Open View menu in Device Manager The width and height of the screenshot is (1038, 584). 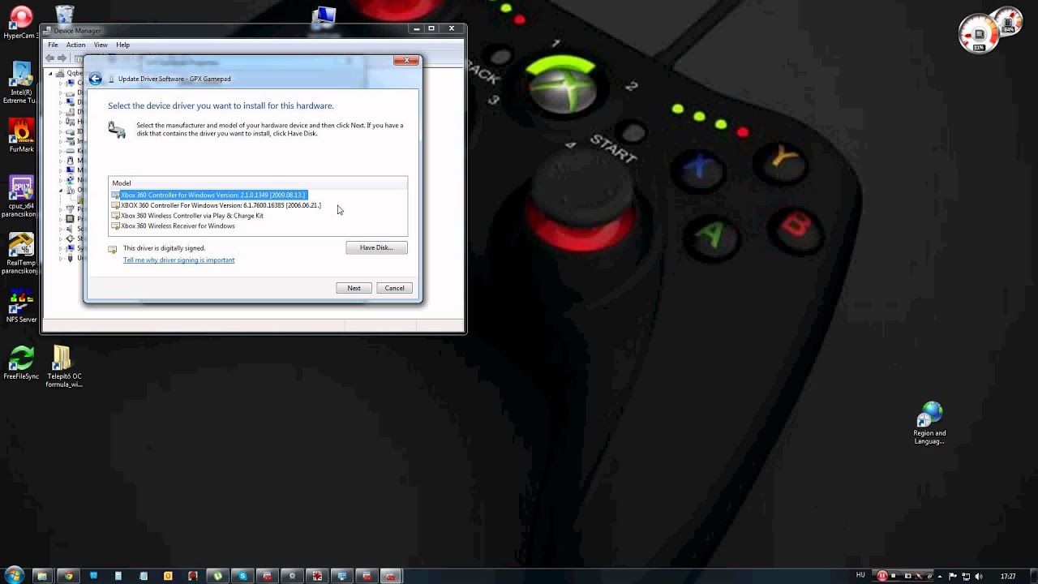click(101, 45)
